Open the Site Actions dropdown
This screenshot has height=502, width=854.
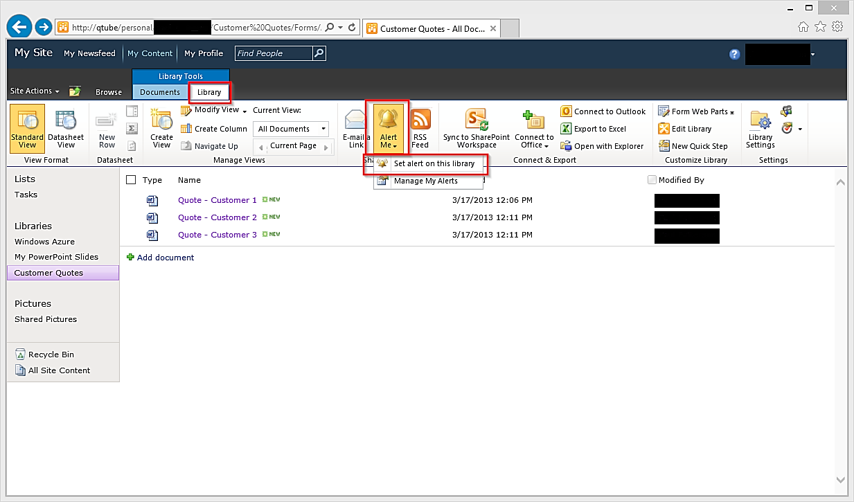click(35, 91)
